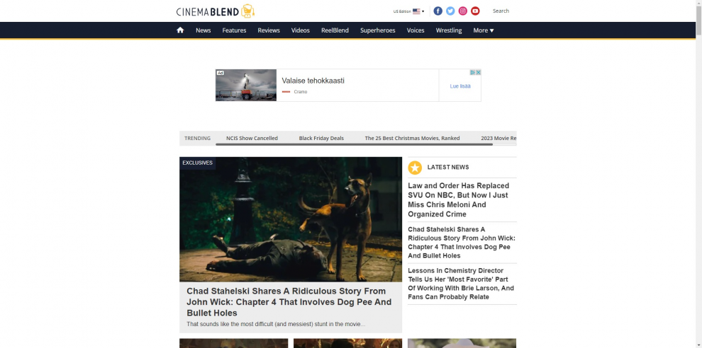Open the Facebook social icon

point(438,11)
